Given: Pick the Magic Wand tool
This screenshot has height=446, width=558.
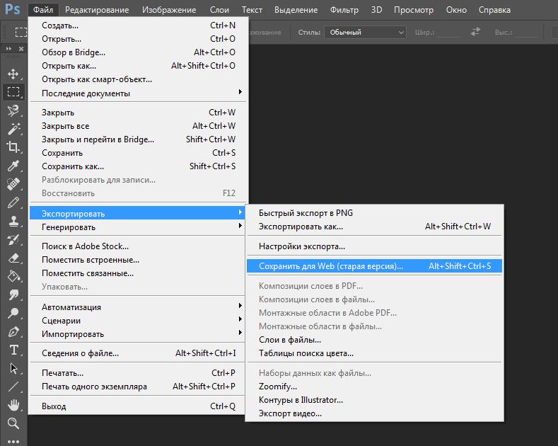Looking at the screenshot, I should pyautogui.click(x=13, y=129).
